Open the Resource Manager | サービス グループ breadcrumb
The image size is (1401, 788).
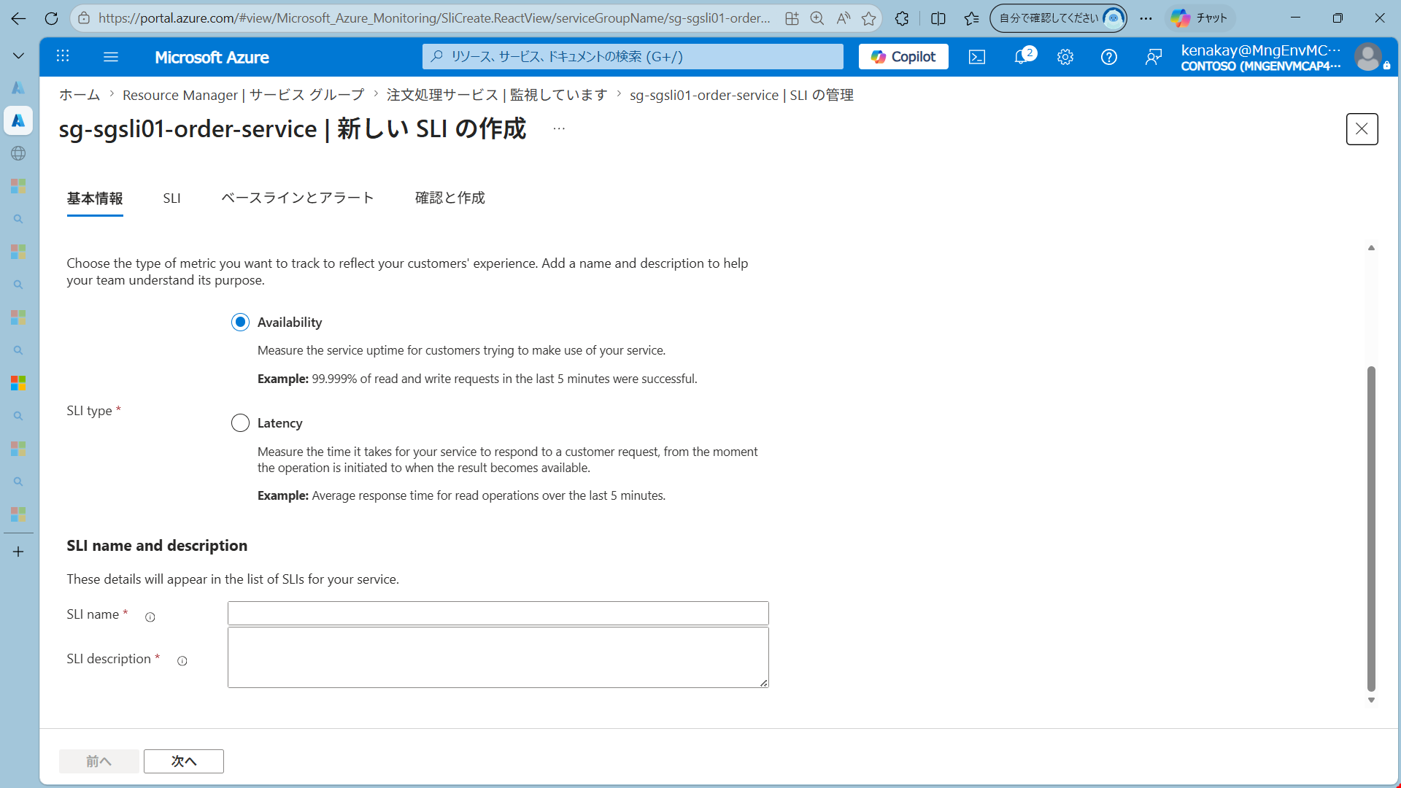pyautogui.click(x=243, y=95)
